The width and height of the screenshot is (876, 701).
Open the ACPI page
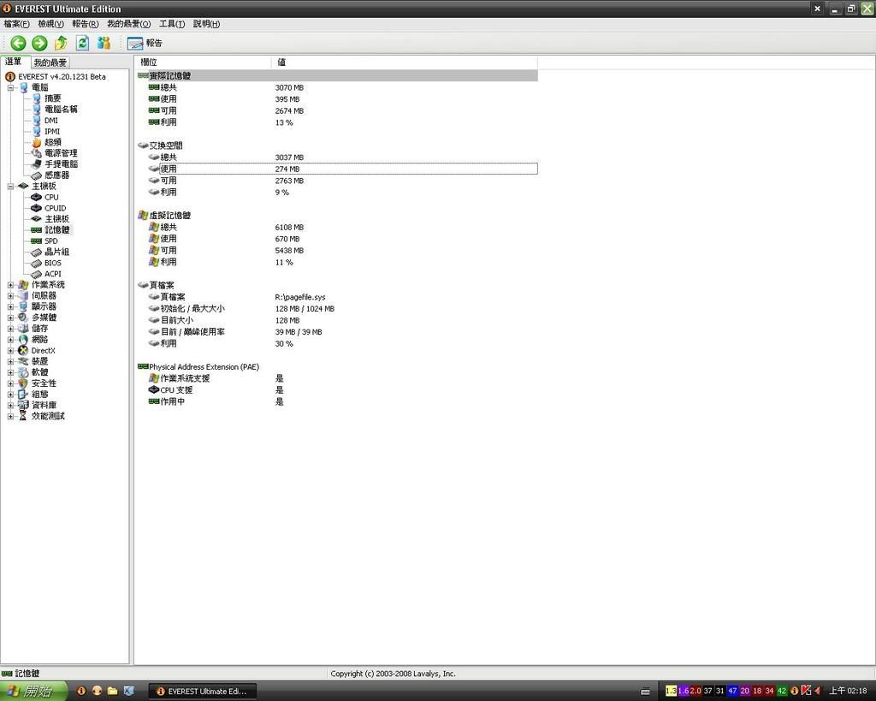(x=52, y=274)
